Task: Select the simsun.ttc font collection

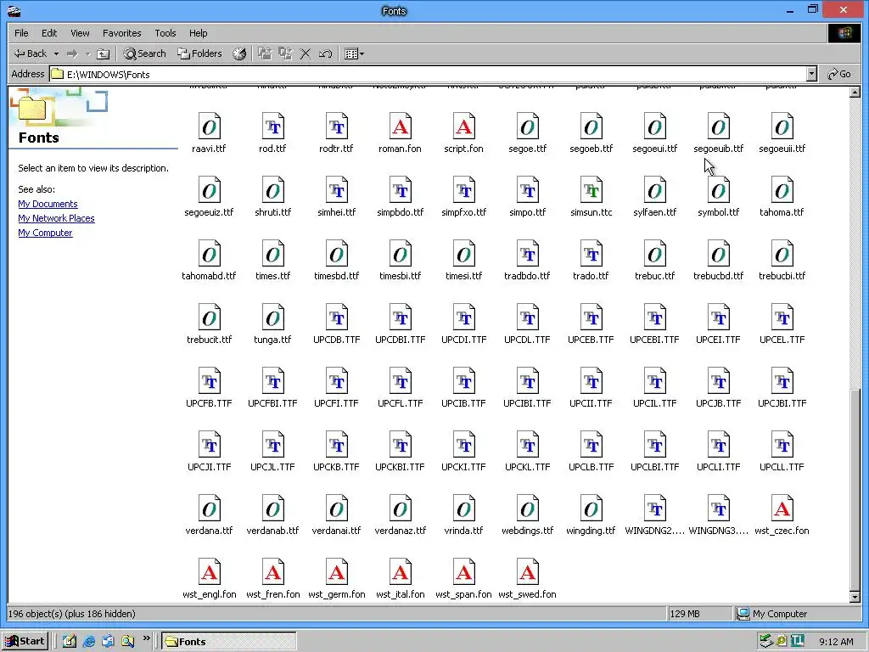Action: tap(591, 197)
